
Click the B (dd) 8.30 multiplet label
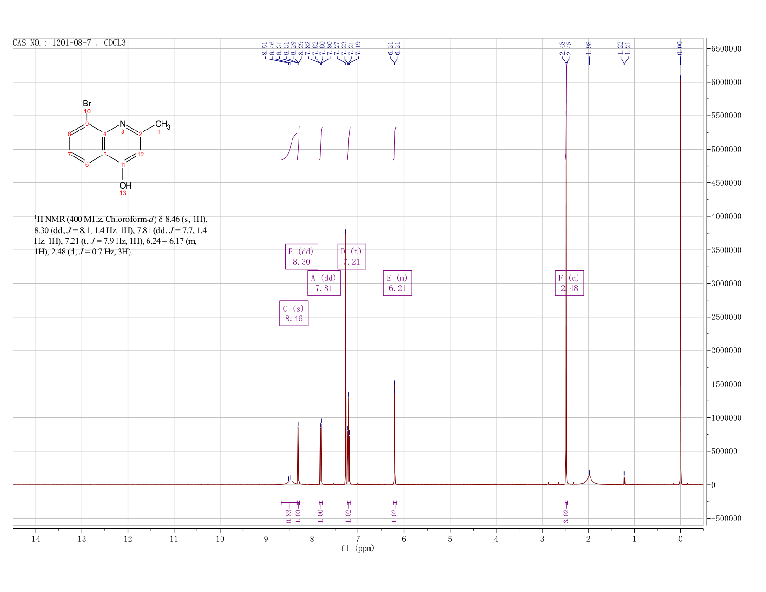tap(301, 256)
